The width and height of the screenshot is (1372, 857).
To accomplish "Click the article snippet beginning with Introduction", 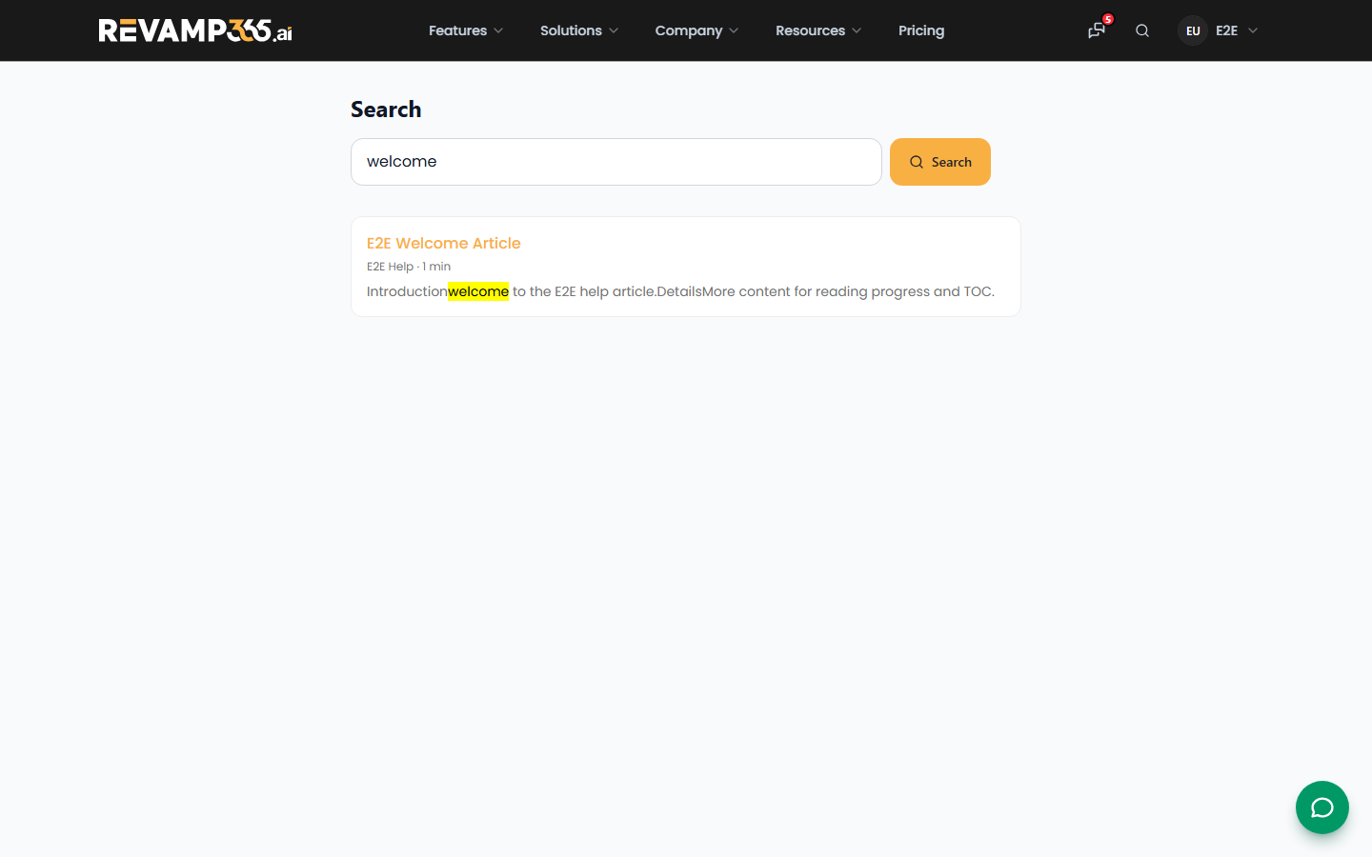I will (x=680, y=291).
